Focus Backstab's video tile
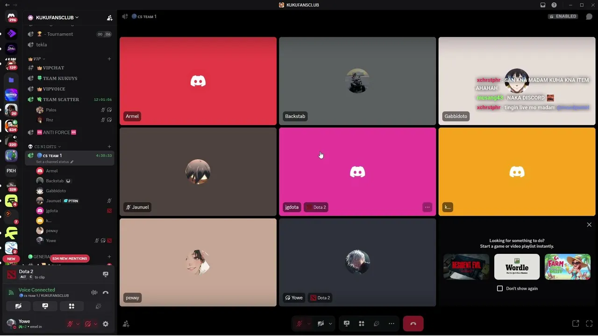598x336 pixels. (x=357, y=81)
